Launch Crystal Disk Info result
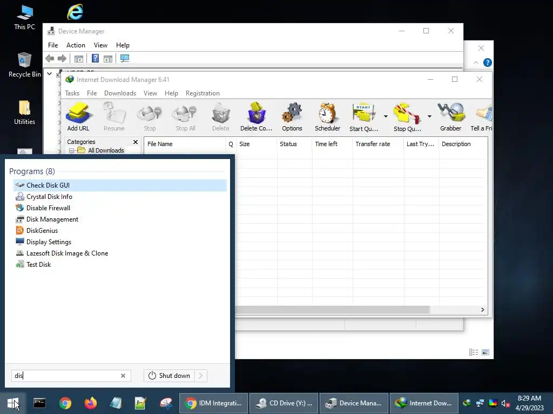This screenshot has height=414, width=553. point(120,197)
